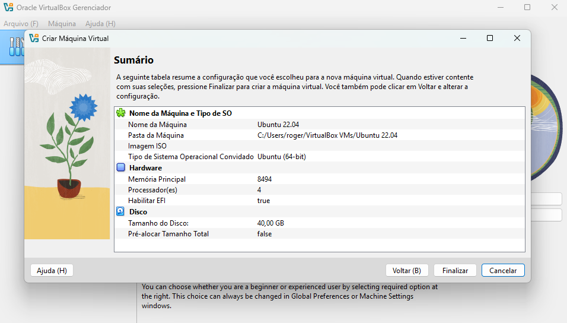Maximize the Criar Máquina Virtual dialog
Viewport: 567px width, 323px height.
[490, 38]
